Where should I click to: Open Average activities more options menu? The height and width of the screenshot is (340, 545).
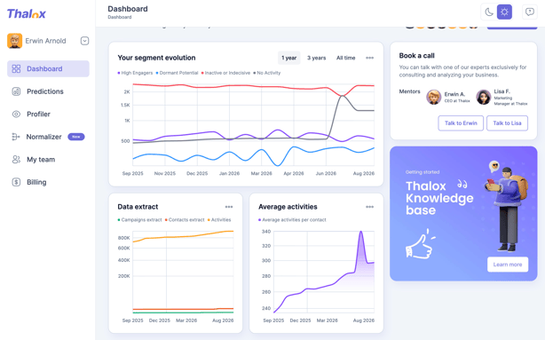click(x=369, y=207)
